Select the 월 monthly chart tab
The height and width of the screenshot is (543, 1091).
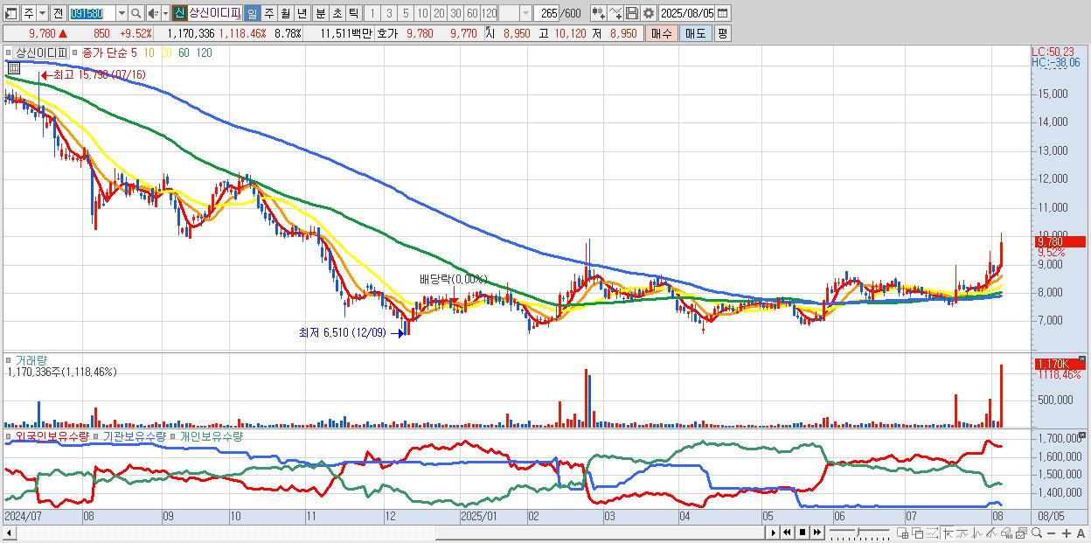point(285,13)
